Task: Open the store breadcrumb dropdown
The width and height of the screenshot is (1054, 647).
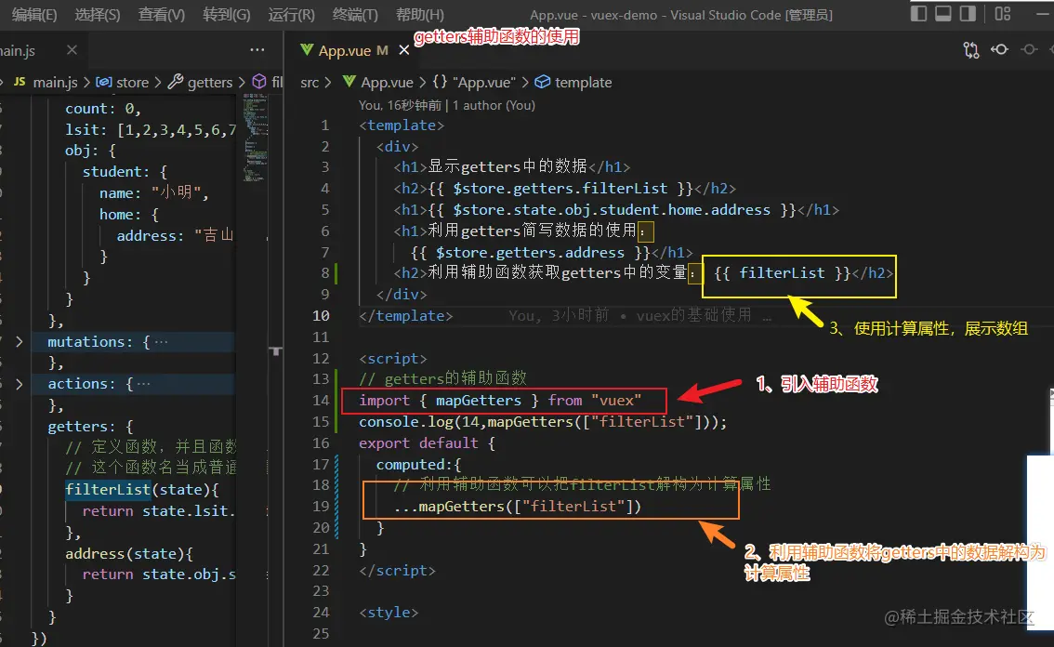Action: (132, 82)
